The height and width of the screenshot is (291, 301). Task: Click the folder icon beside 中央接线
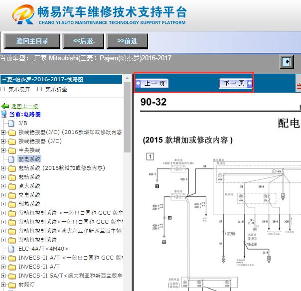click(12, 150)
